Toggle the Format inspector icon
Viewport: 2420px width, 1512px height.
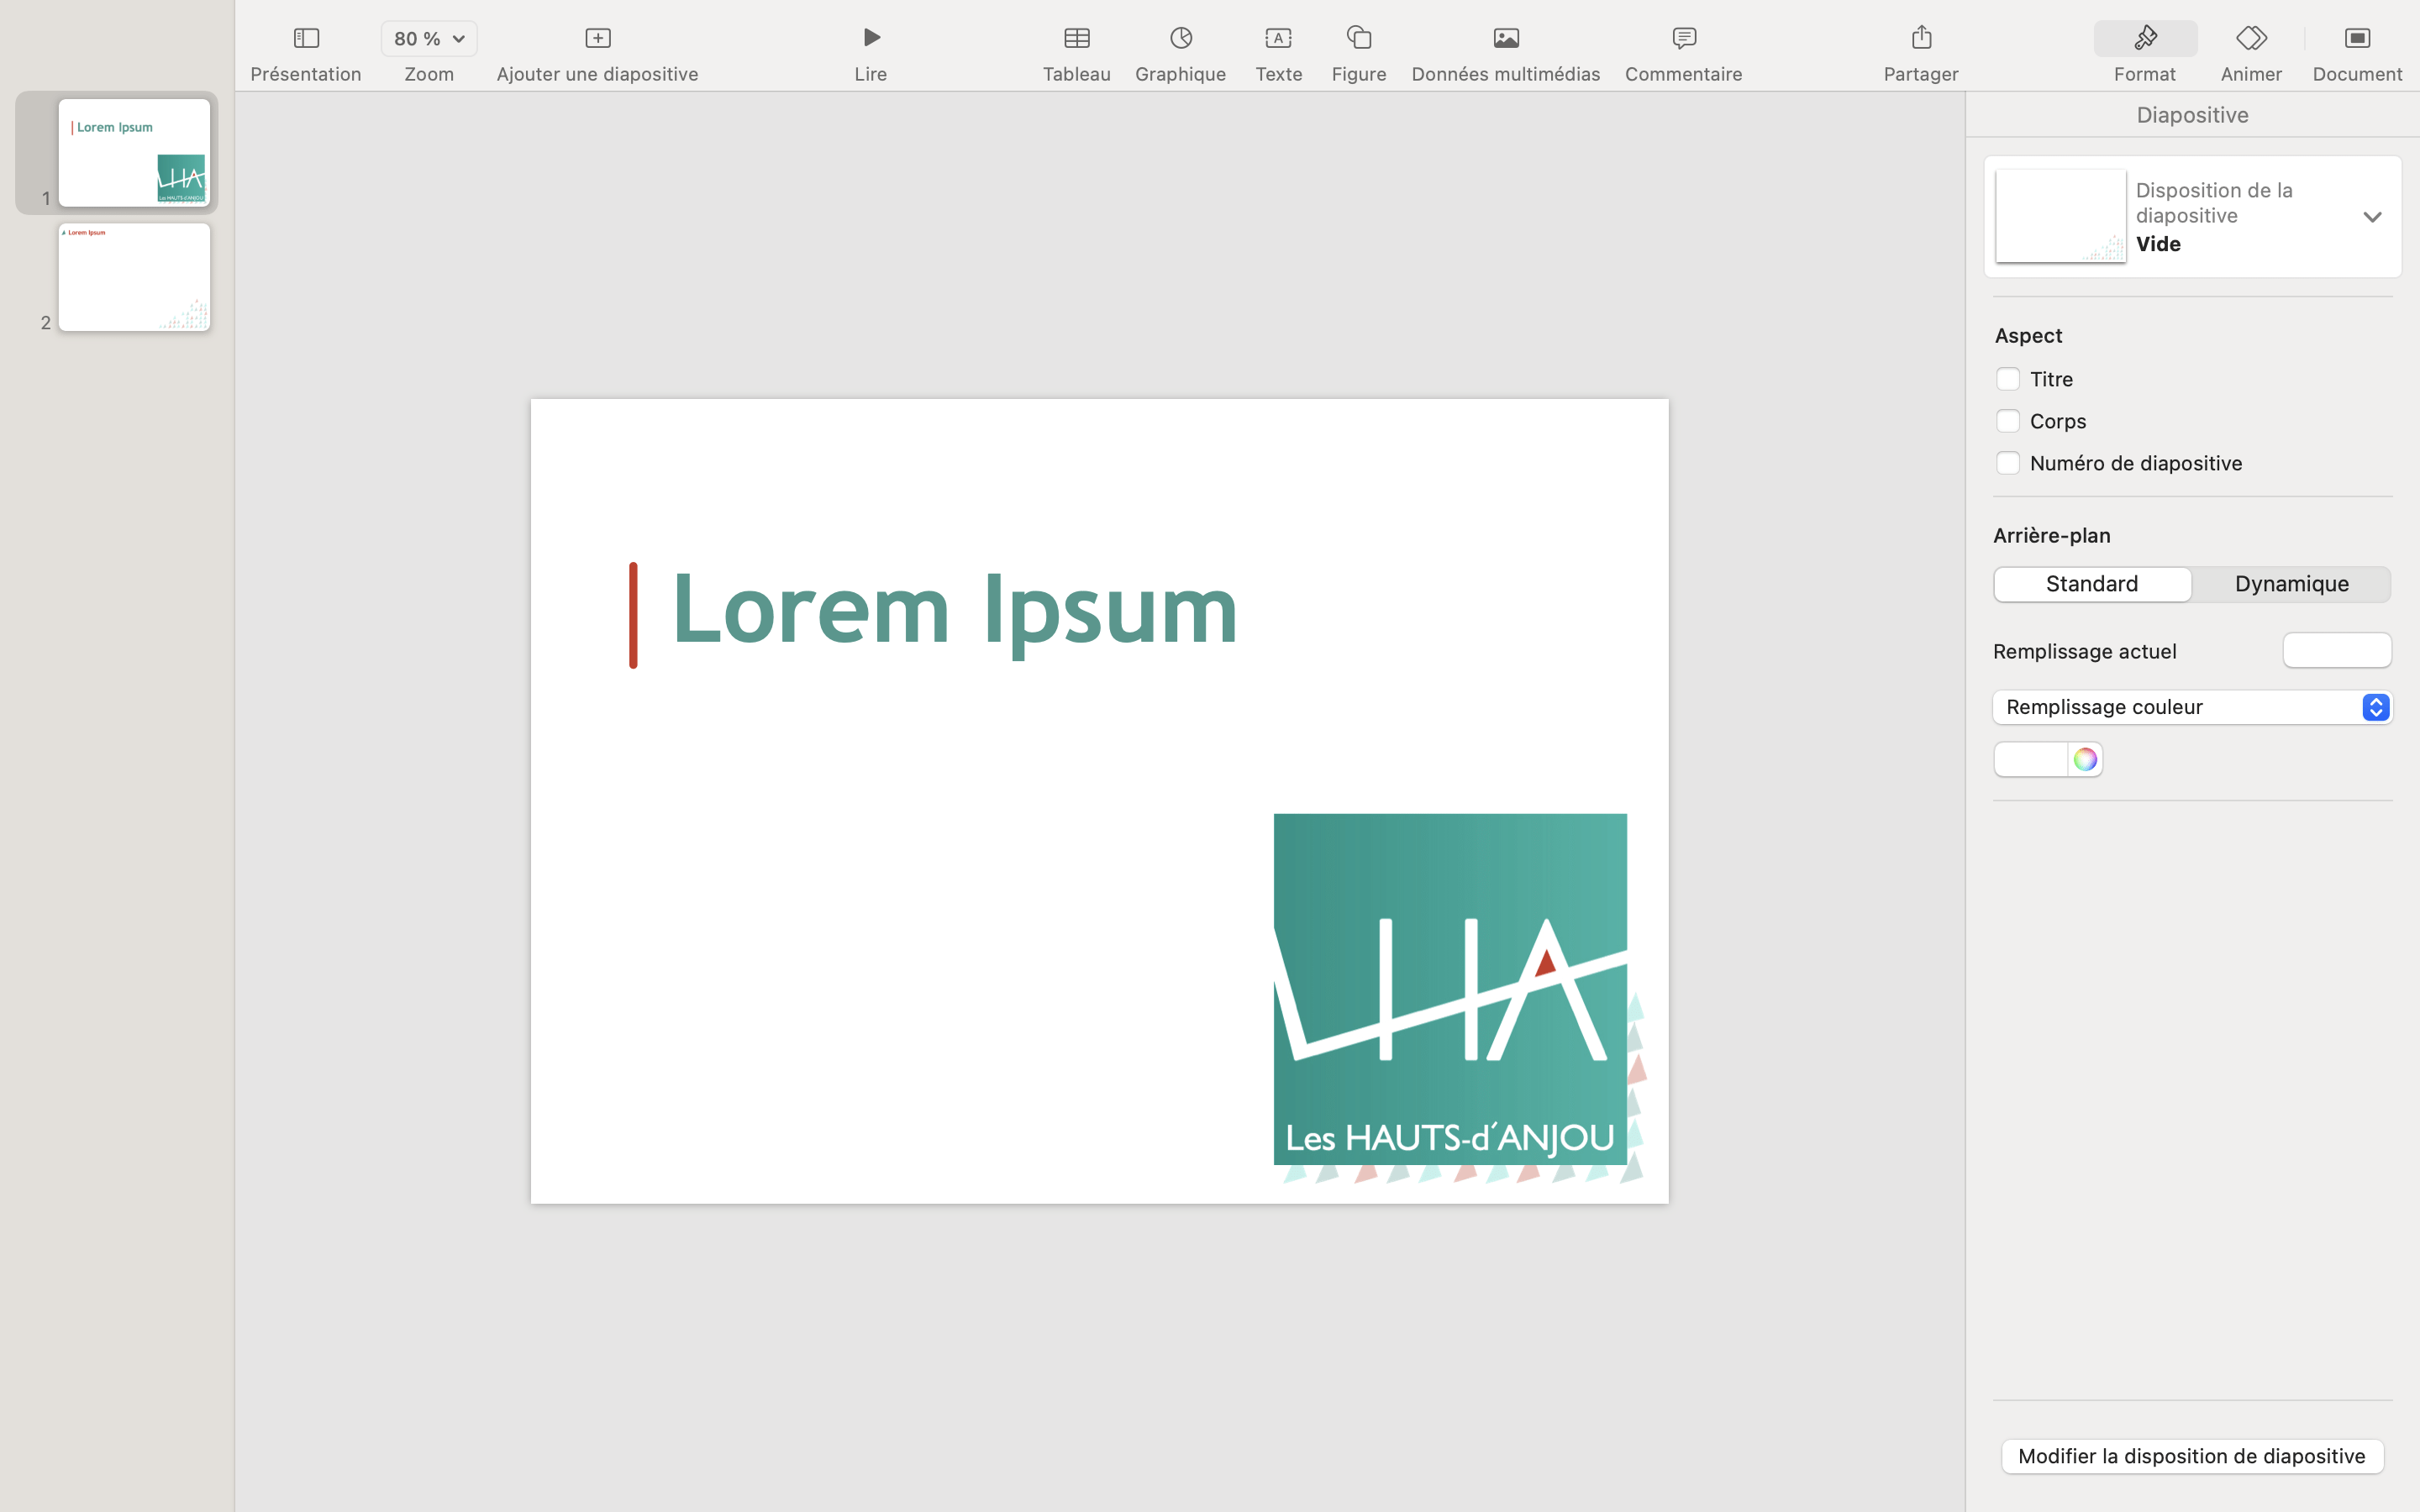tap(2144, 38)
